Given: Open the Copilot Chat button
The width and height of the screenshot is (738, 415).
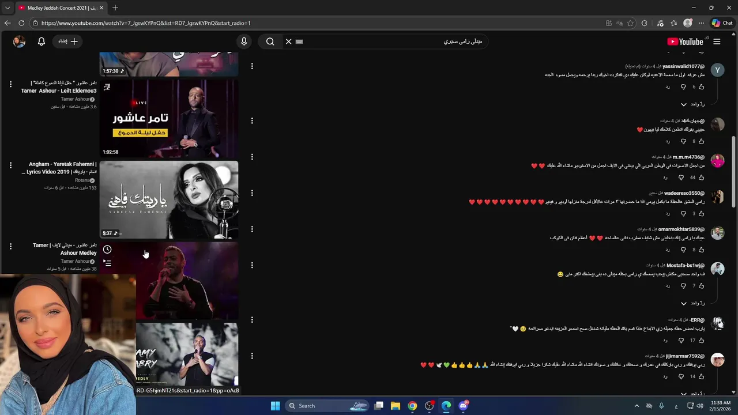Looking at the screenshot, I should coord(722,23).
